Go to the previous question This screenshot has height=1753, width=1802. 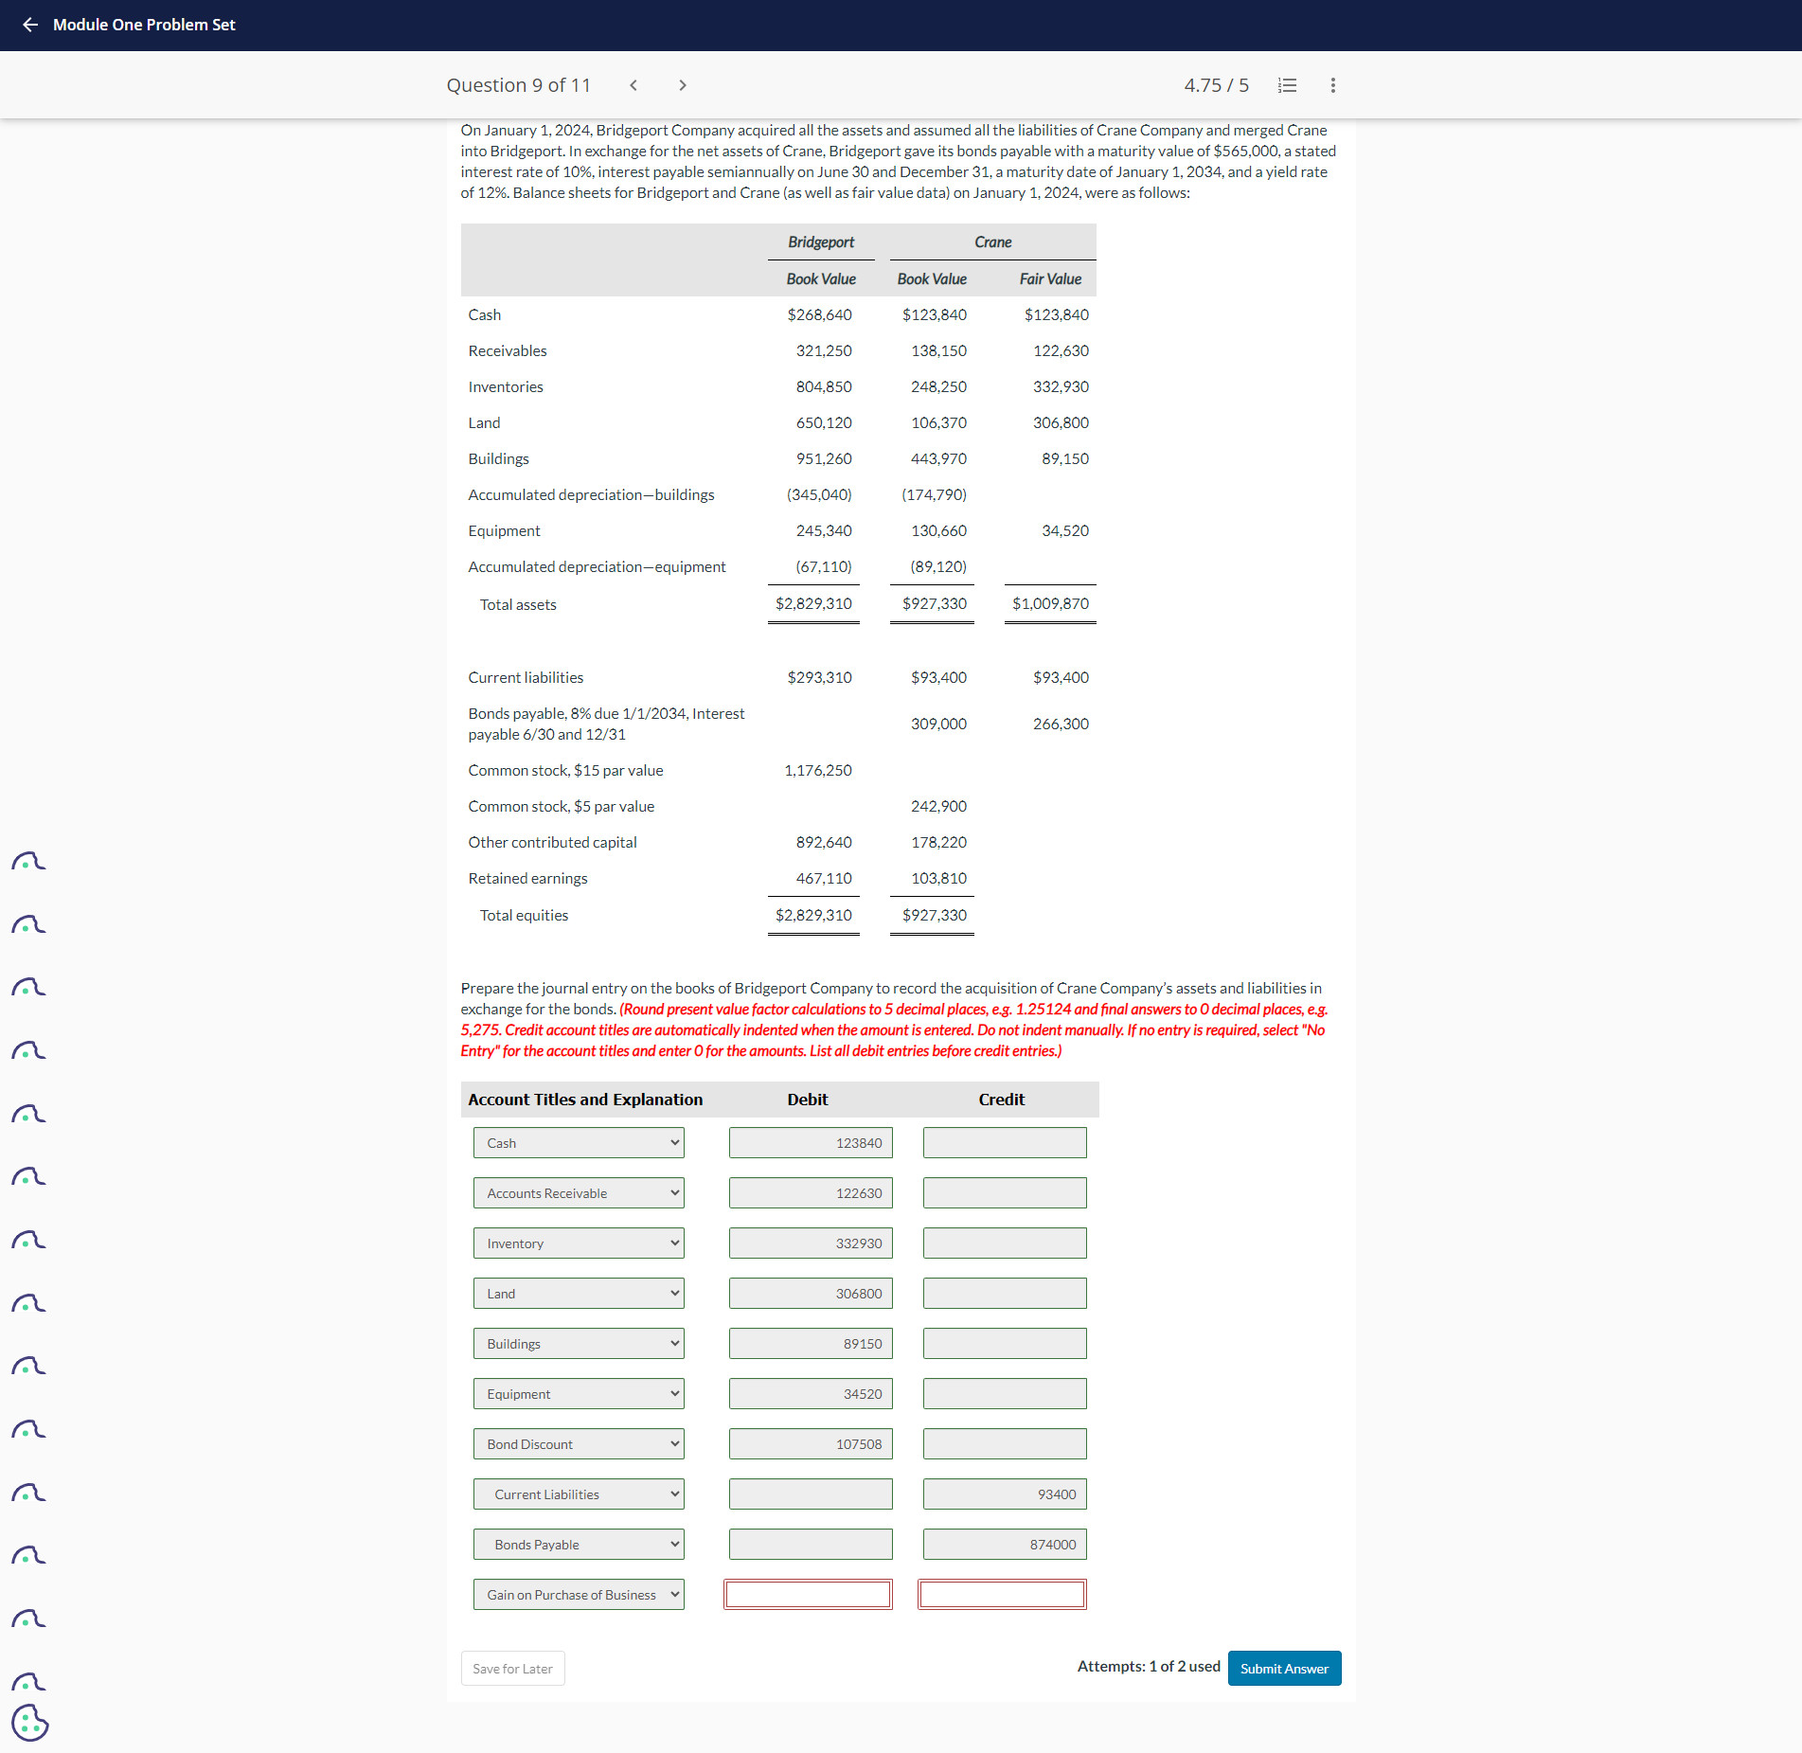633,85
